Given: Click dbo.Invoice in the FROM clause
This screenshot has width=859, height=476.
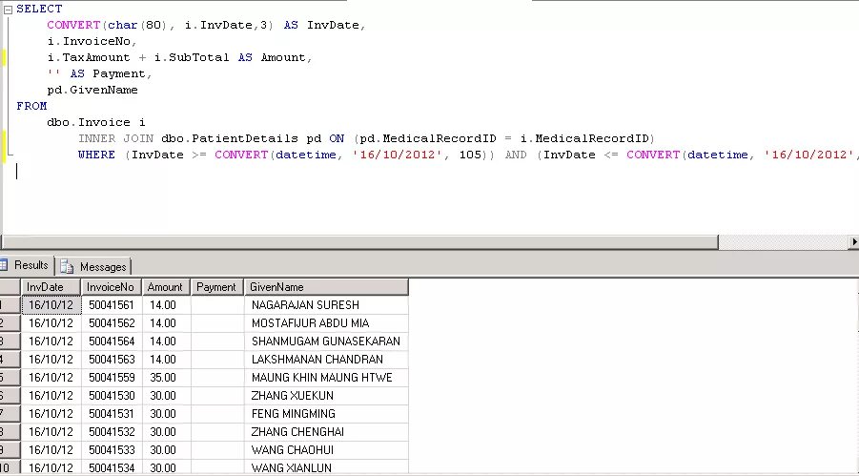Looking at the screenshot, I should tap(89, 122).
